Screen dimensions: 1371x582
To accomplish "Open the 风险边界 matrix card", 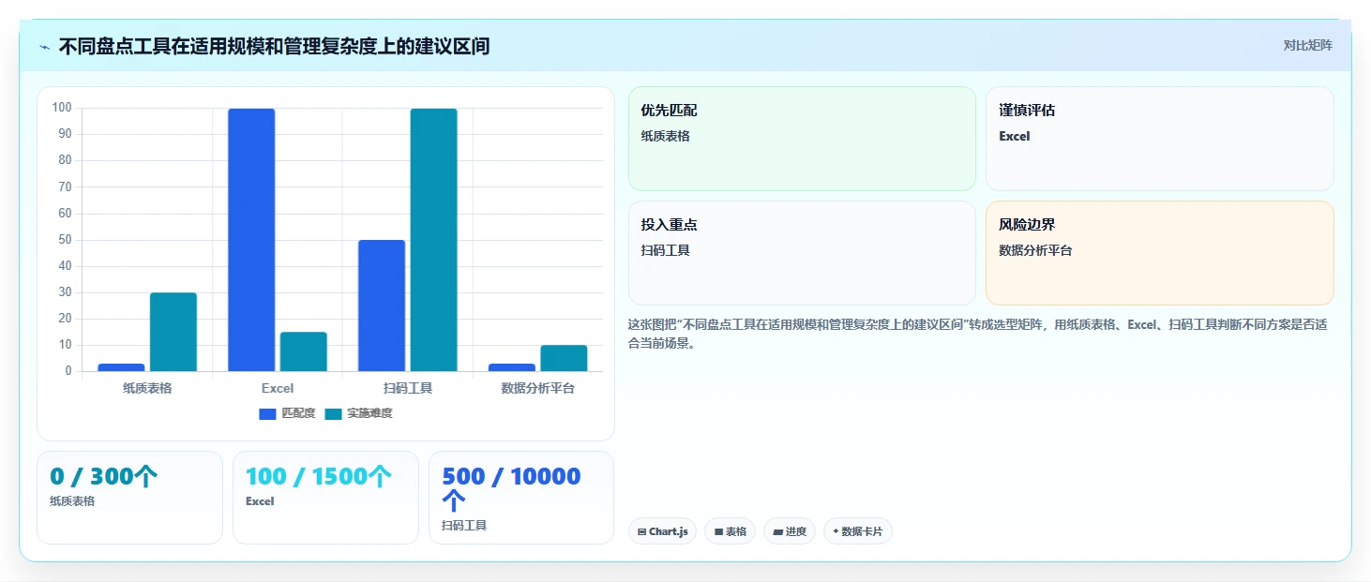I will [1160, 253].
